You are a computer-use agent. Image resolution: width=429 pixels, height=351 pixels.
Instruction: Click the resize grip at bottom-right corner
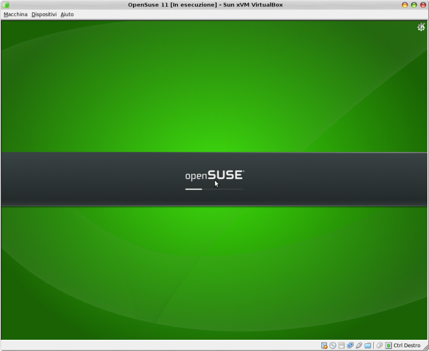426,348
